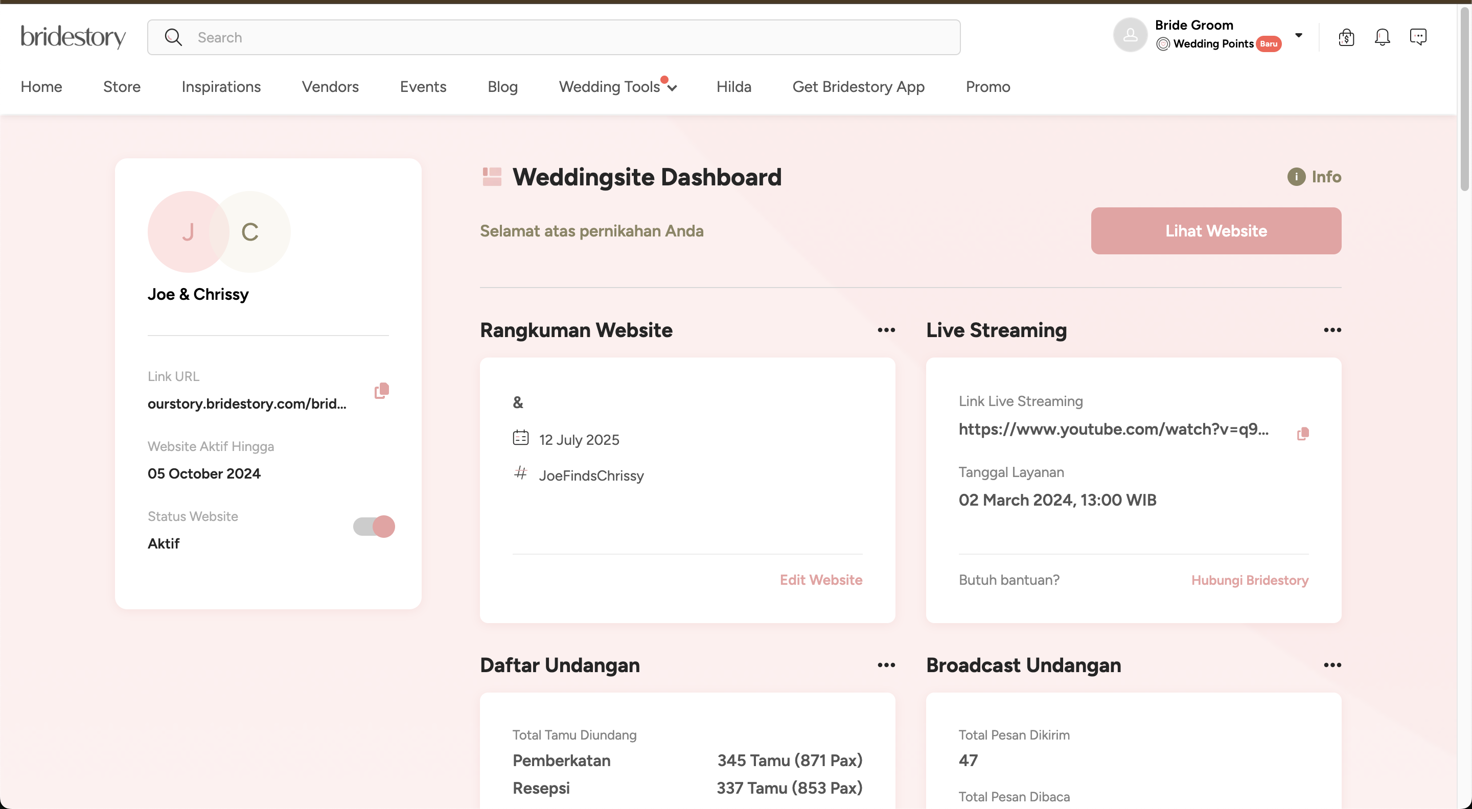1472x809 pixels.
Task: Click the bridestory logo
Action: point(73,37)
